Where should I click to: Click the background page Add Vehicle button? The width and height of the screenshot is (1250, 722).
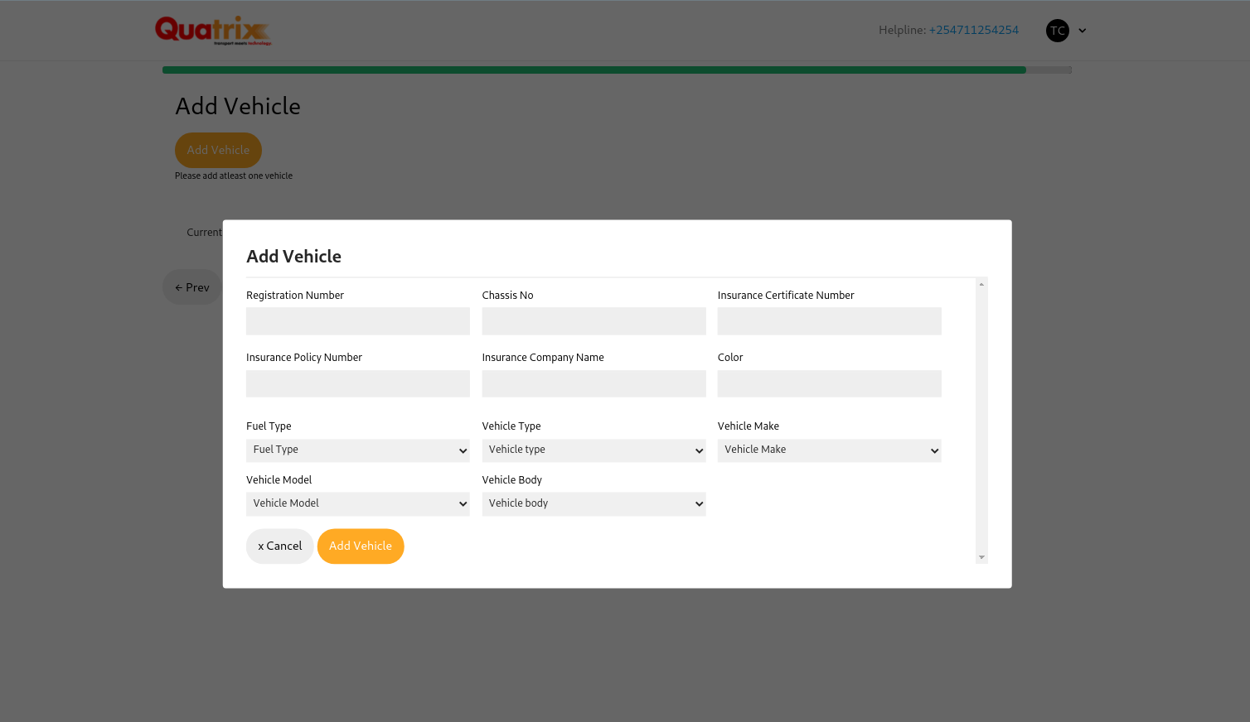click(218, 150)
